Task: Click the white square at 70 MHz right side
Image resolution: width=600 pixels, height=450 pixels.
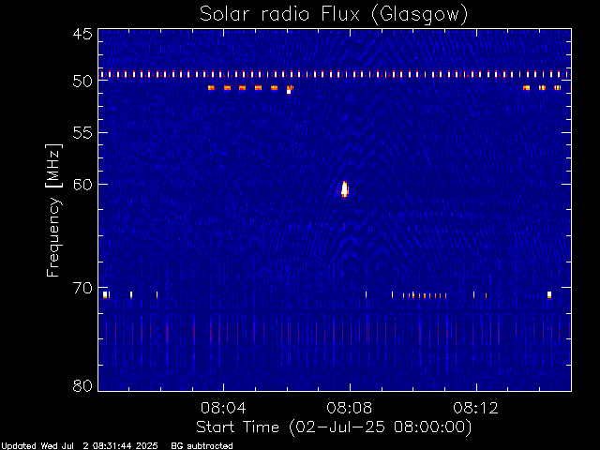Action: [x=549, y=294]
